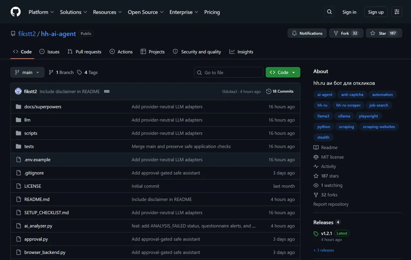411x260 pixels.
Task: Switch to the Issues tab
Action: (x=49, y=52)
